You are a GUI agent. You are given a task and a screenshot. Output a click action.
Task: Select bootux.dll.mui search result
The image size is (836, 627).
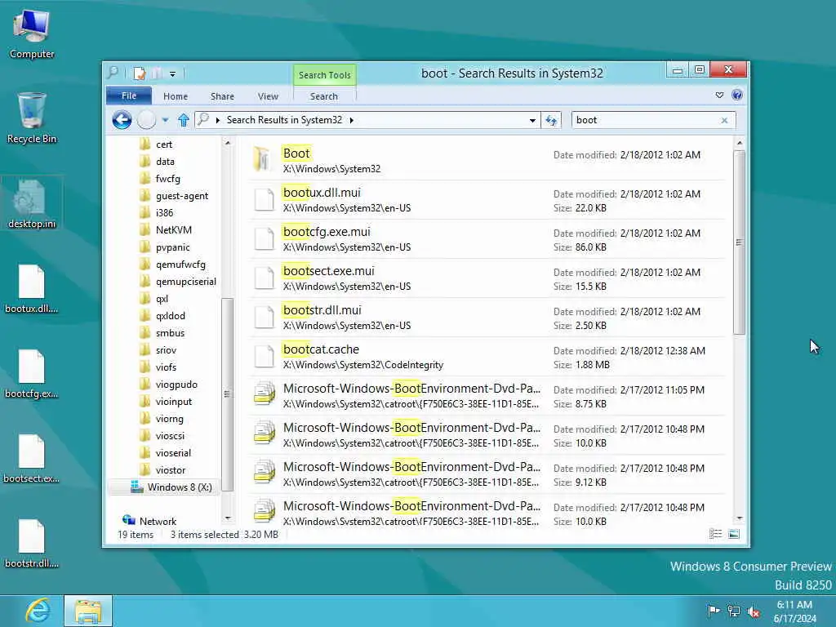[x=488, y=200]
